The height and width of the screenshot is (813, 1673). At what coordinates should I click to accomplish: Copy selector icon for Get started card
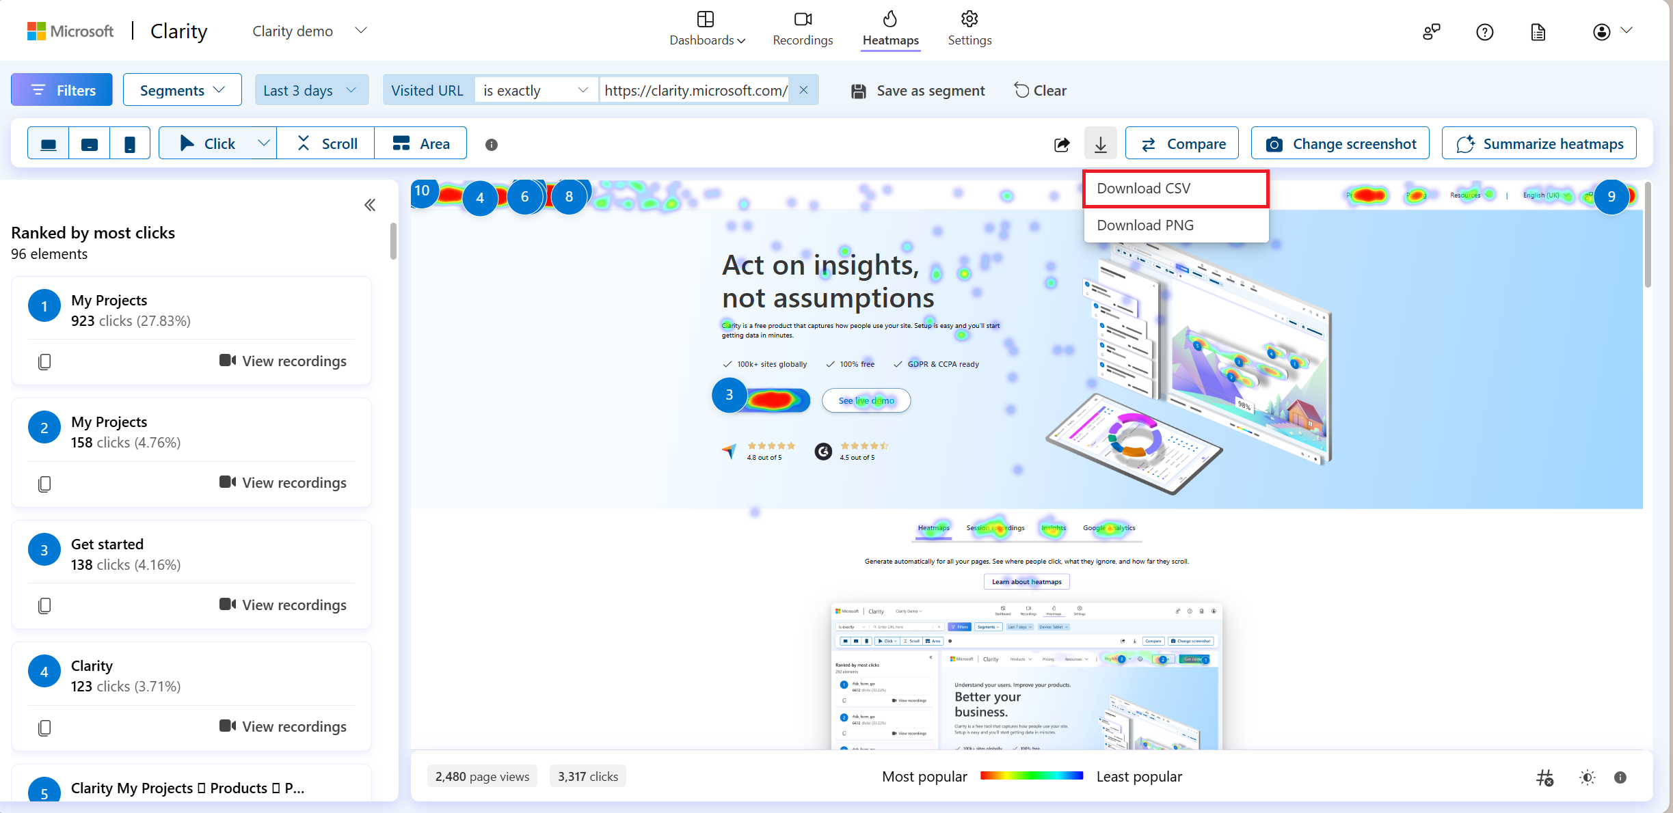(44, 605)
